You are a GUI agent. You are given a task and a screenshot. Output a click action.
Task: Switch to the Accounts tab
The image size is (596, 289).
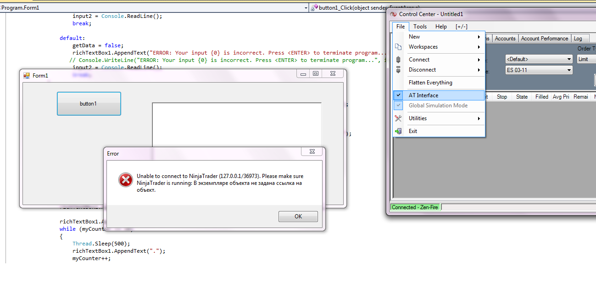tap(505, 39)
